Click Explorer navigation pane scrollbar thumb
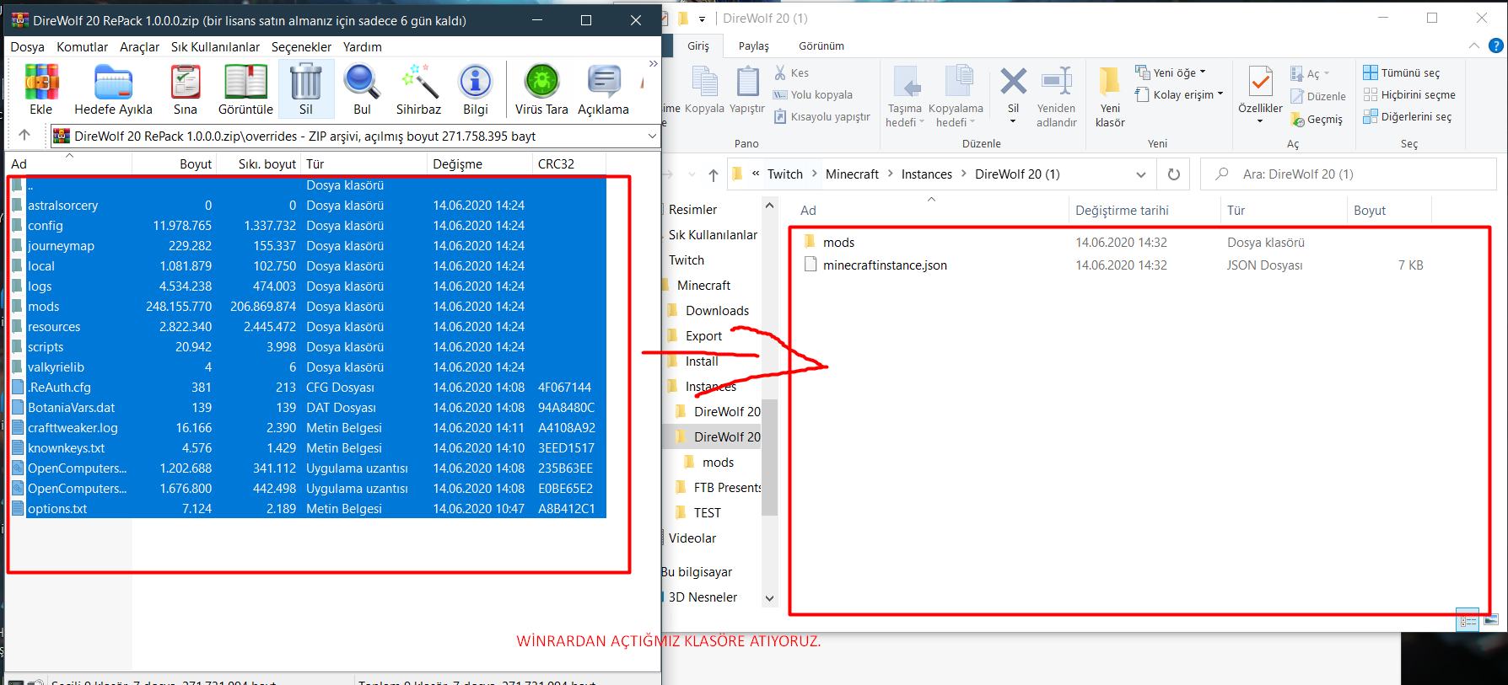1508x685 pixels. (769, 457)
